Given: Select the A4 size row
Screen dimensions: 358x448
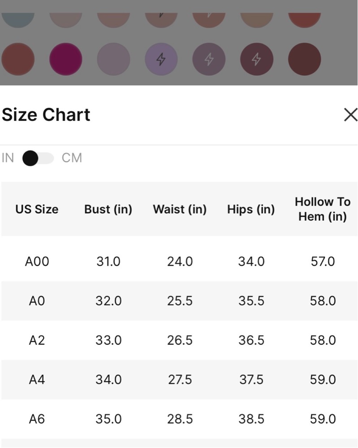Looking at the screenshot, I should click(x=179, y=380).
